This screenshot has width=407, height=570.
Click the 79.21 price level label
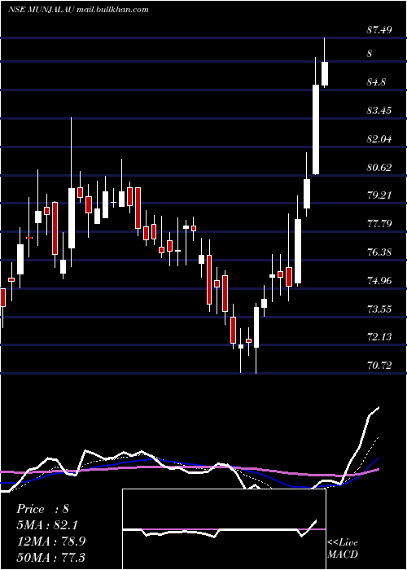point(379,195)
